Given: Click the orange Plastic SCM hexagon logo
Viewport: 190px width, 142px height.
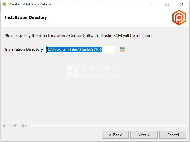Looking at the screenshot, I should coord(179,18).
